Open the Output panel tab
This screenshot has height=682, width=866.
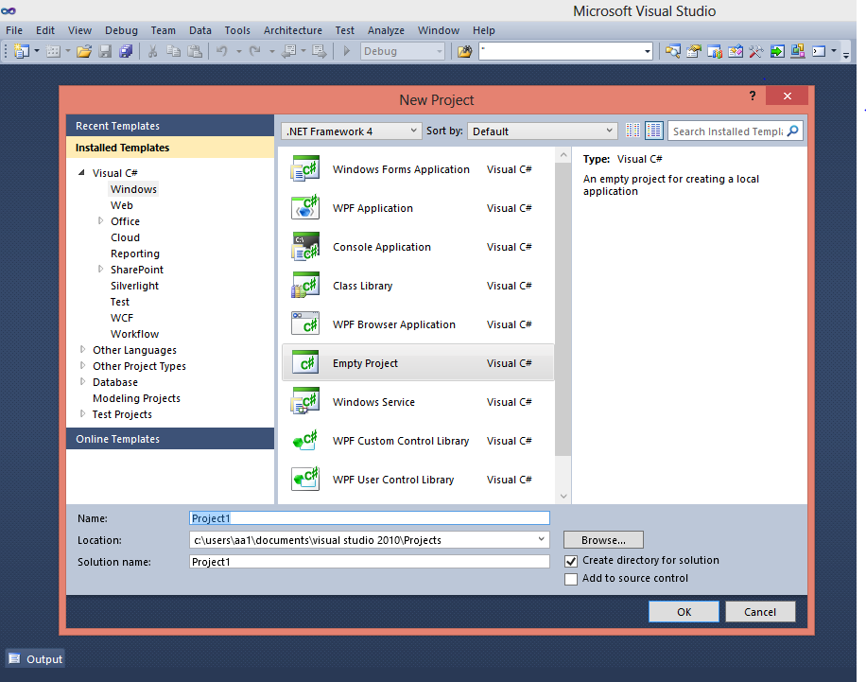tap(35, 658)
